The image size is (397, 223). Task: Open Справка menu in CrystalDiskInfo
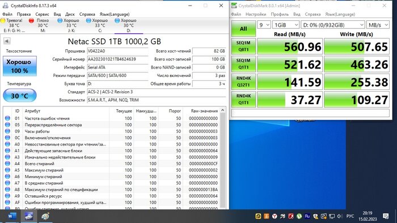pyautogui.click(x=87, y=14)
